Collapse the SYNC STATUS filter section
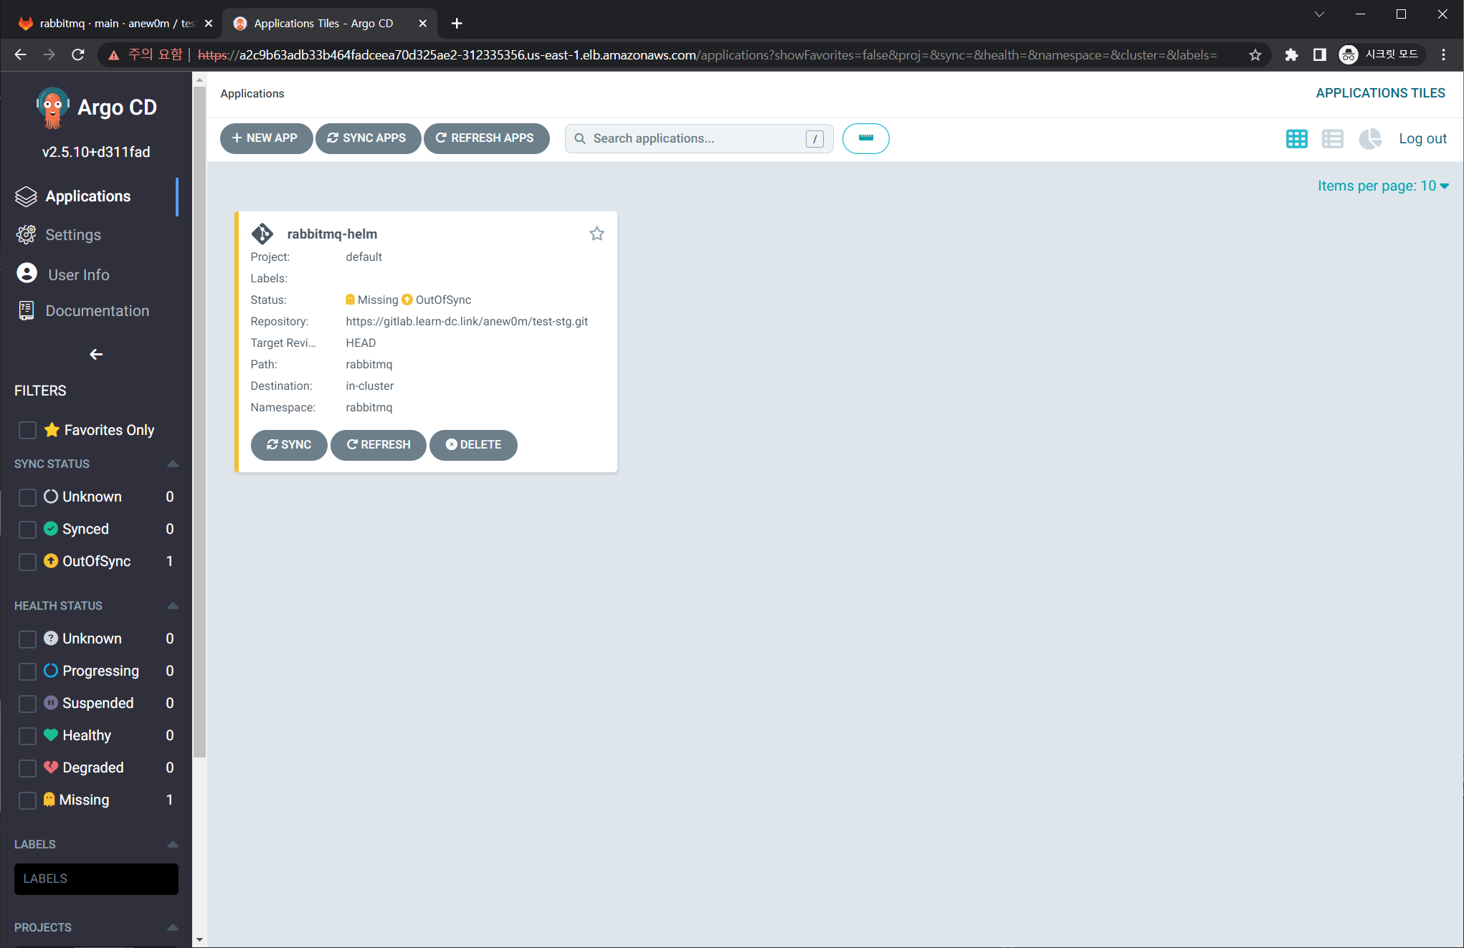The height and width of the screenshot is (948, 1464). click(173, 464)
